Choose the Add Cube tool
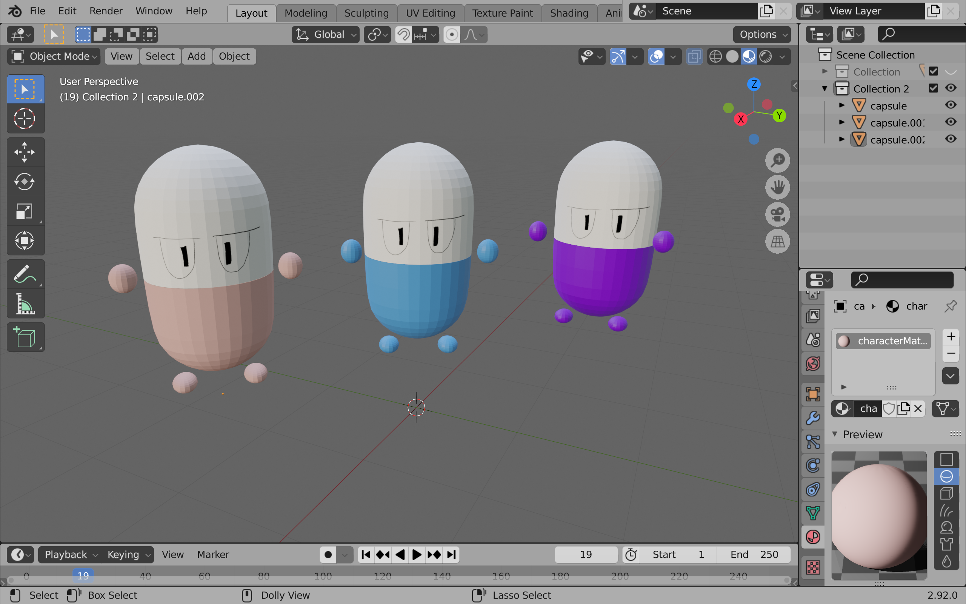The height and width of the screenshot is (604, 966). pyautogui.click(x=25, y=337)
